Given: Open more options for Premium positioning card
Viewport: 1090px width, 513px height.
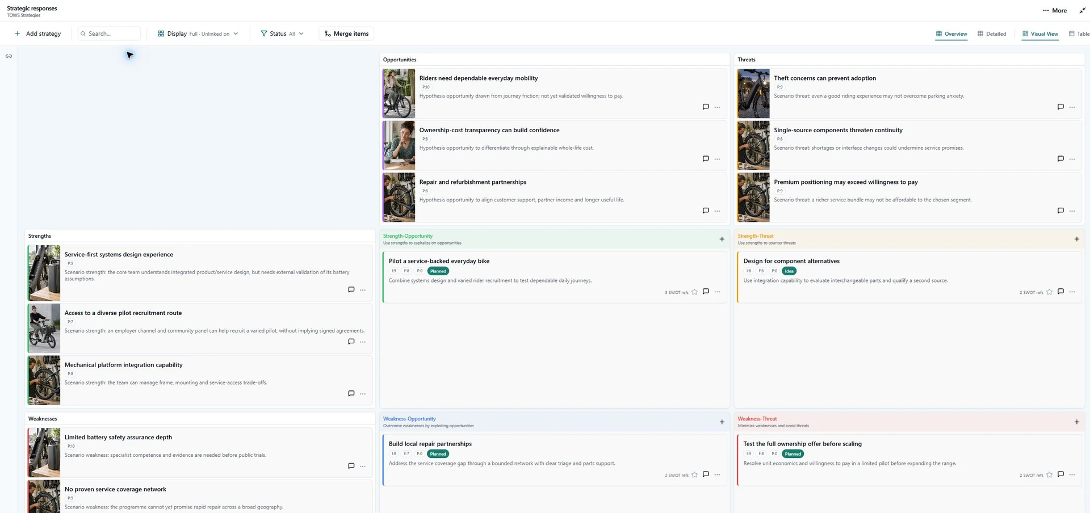Looking at the screenshot, I should coord(1072,211).
